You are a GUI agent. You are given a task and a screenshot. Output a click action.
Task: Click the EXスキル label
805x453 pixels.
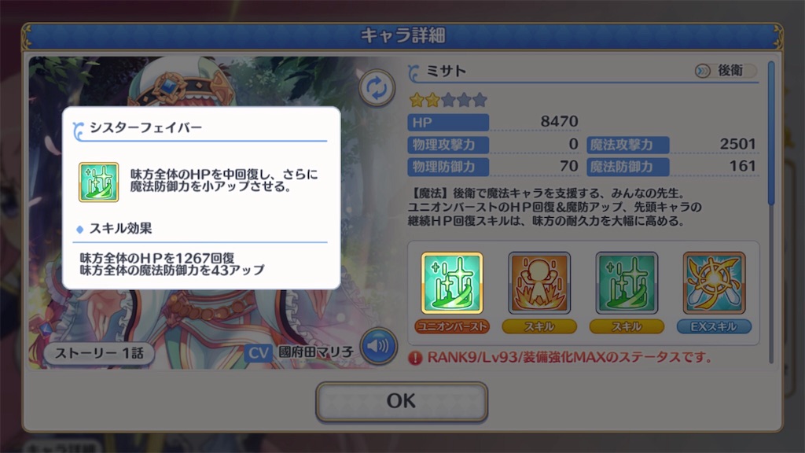coord(714,326)
